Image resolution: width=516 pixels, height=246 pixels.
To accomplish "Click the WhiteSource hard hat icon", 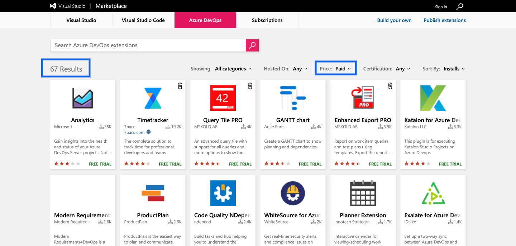I will pyautogui.click(x=293, y=193).
